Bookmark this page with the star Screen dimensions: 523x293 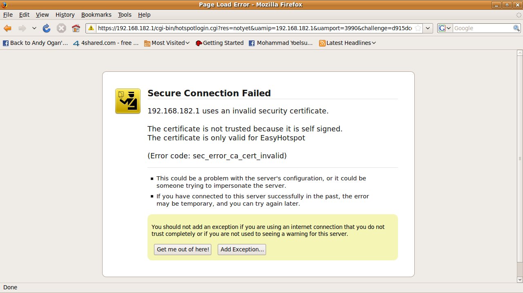(418, 28)
